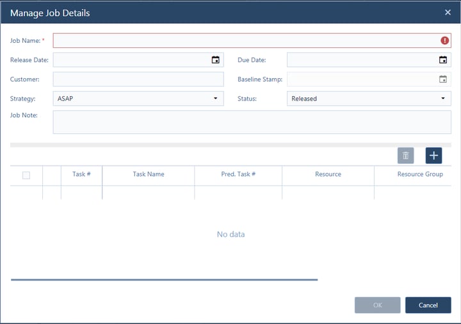This screenshot has width=461, height=324.
Task: Click the No data message
Action: (x=230, y=234)
